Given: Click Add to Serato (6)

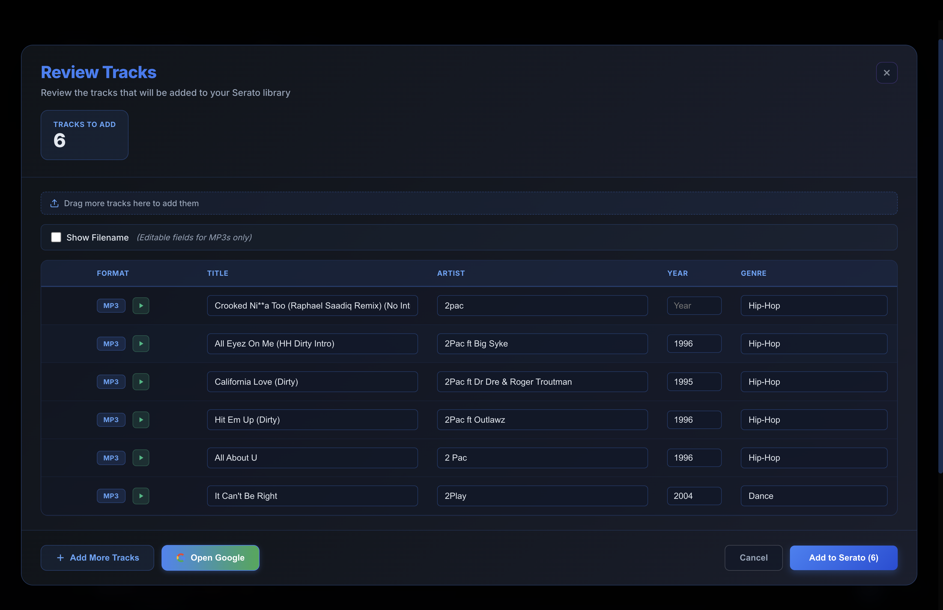Looking at the screenshot, I should (843, 557).
